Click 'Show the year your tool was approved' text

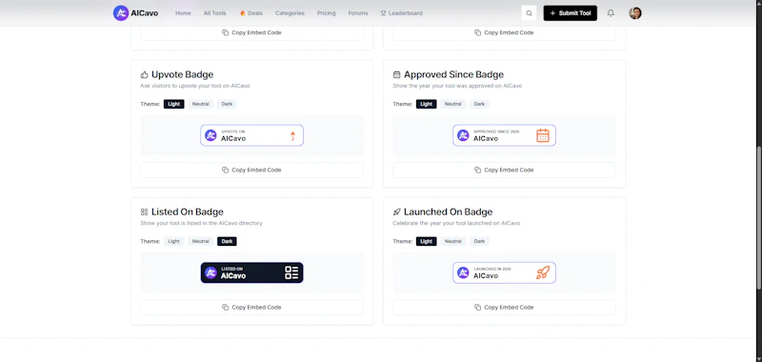tap(457, 86)
